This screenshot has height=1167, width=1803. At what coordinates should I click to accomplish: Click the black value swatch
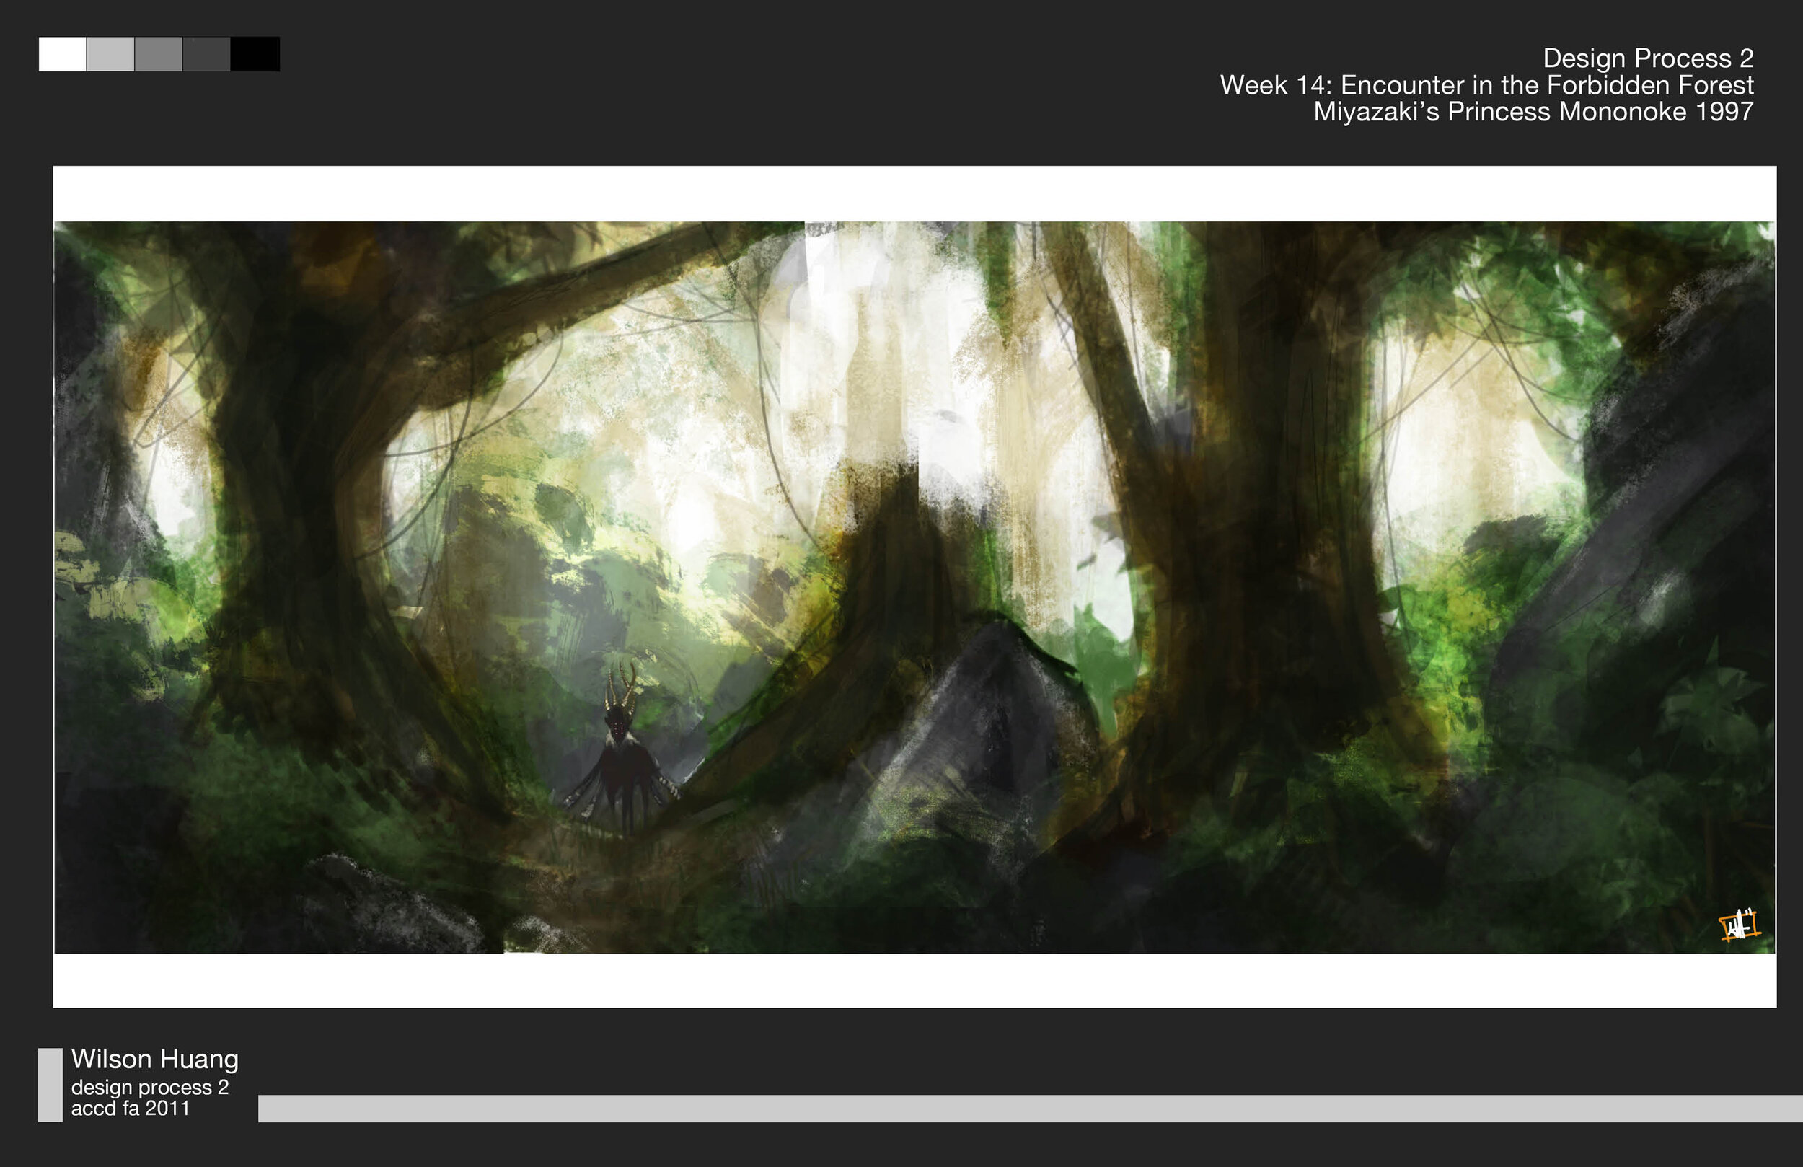pos(255,54)
